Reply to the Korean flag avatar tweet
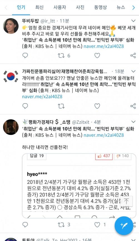Screen dimensions: 139x241 click(25, 106)
